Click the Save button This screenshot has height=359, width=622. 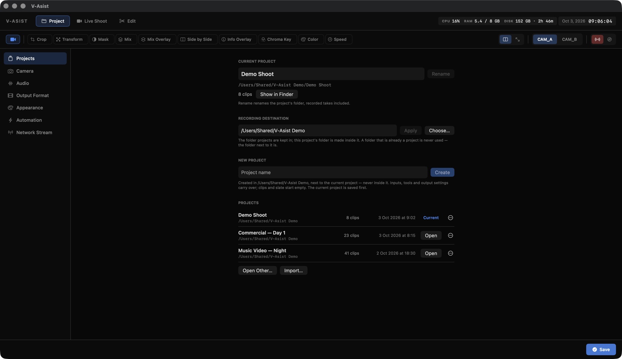[601, 349]
